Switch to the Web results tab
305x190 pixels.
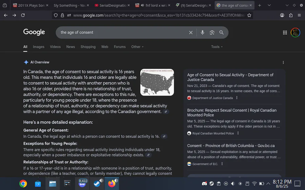[x=105, y=47]
